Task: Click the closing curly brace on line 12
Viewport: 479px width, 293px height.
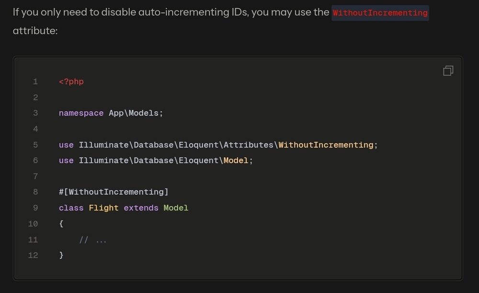Action: pos(61,255)
